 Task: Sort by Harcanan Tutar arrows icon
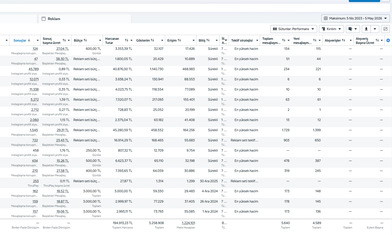pyautogui.click(x=127, y=40)
